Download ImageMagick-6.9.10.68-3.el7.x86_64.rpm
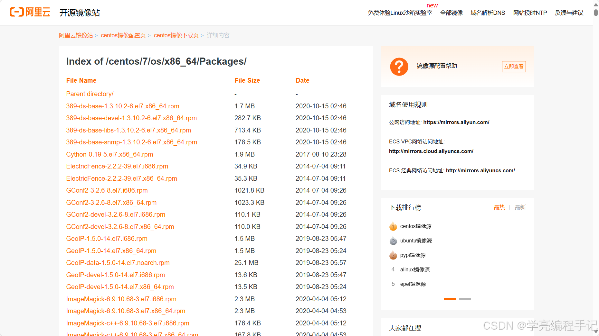599x336 pixels. tap(126, 311)
